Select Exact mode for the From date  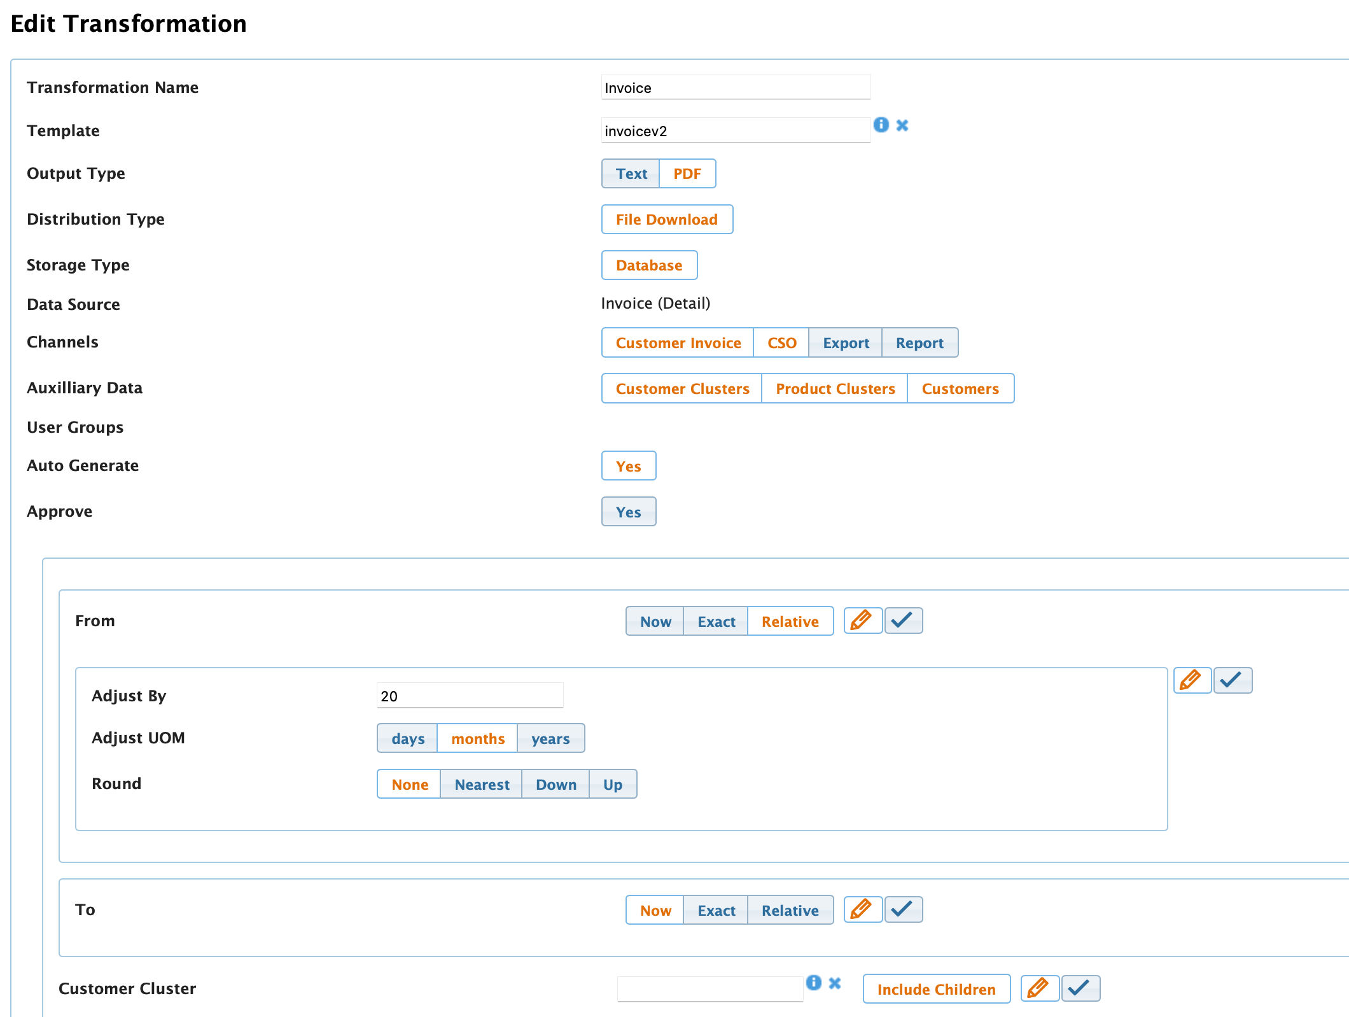click(715, 621)
